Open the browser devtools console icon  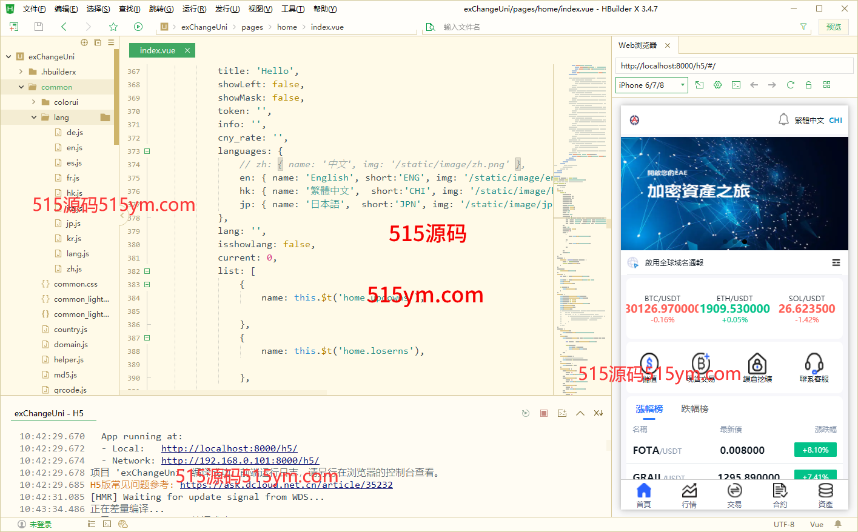tap(736, 85)
